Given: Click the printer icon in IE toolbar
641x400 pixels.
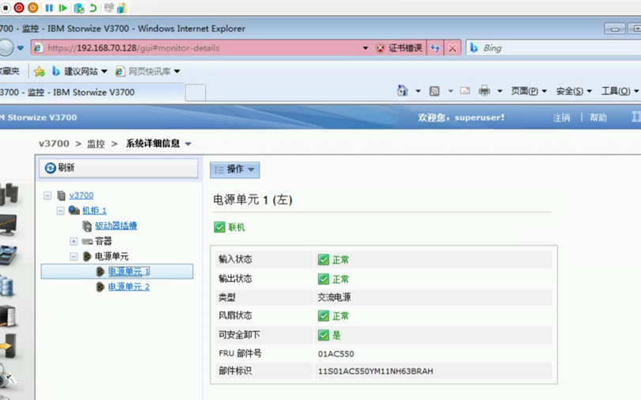Looking at the screenshot, I should click(x=484, y=91).
